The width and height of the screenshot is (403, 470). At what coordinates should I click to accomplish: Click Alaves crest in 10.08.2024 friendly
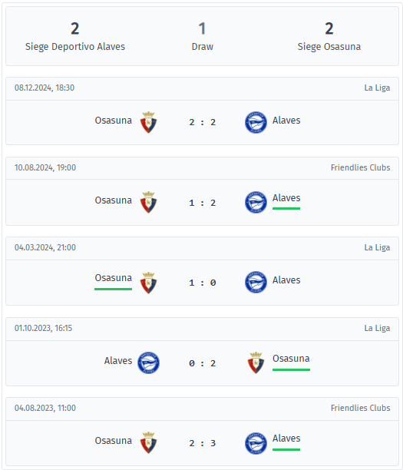tap(256, 202)
